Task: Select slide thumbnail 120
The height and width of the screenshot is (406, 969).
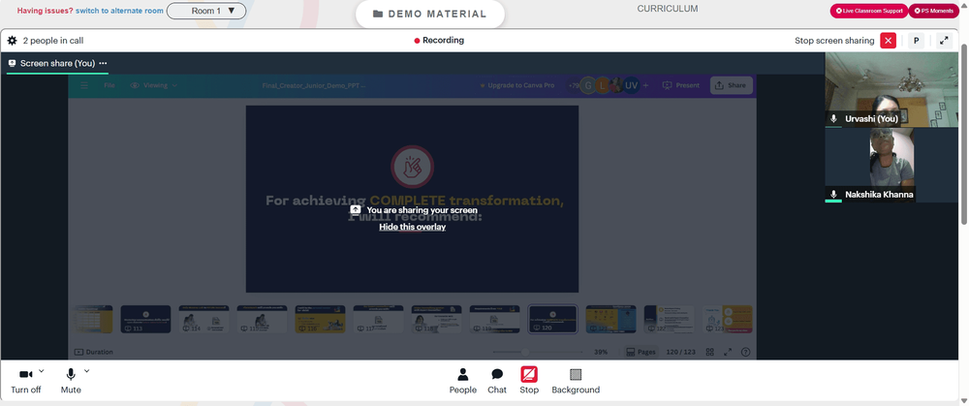Action: pyautogui.click(x=552, y=319)
